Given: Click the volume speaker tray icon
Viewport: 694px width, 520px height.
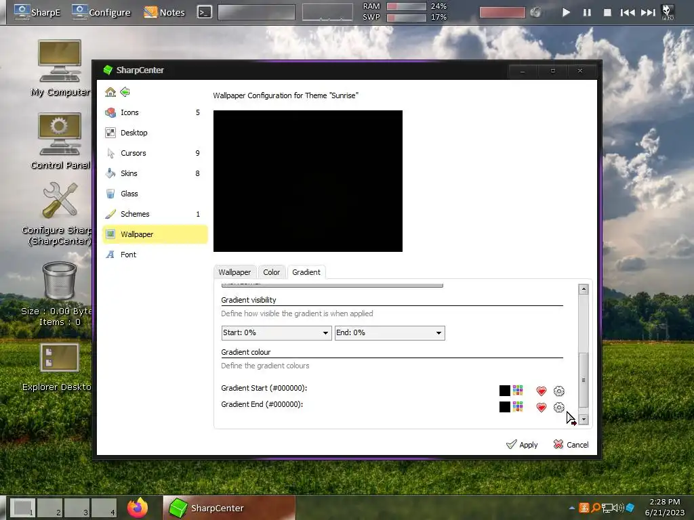Looking at the screenshot, I should (618, 508).
